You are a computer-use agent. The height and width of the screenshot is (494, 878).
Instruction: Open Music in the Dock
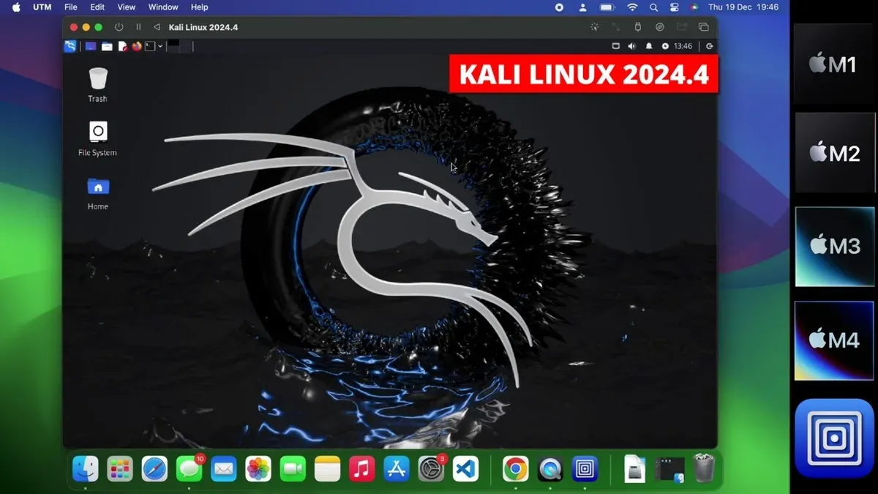pyautogui.click(x=362, y=468)
